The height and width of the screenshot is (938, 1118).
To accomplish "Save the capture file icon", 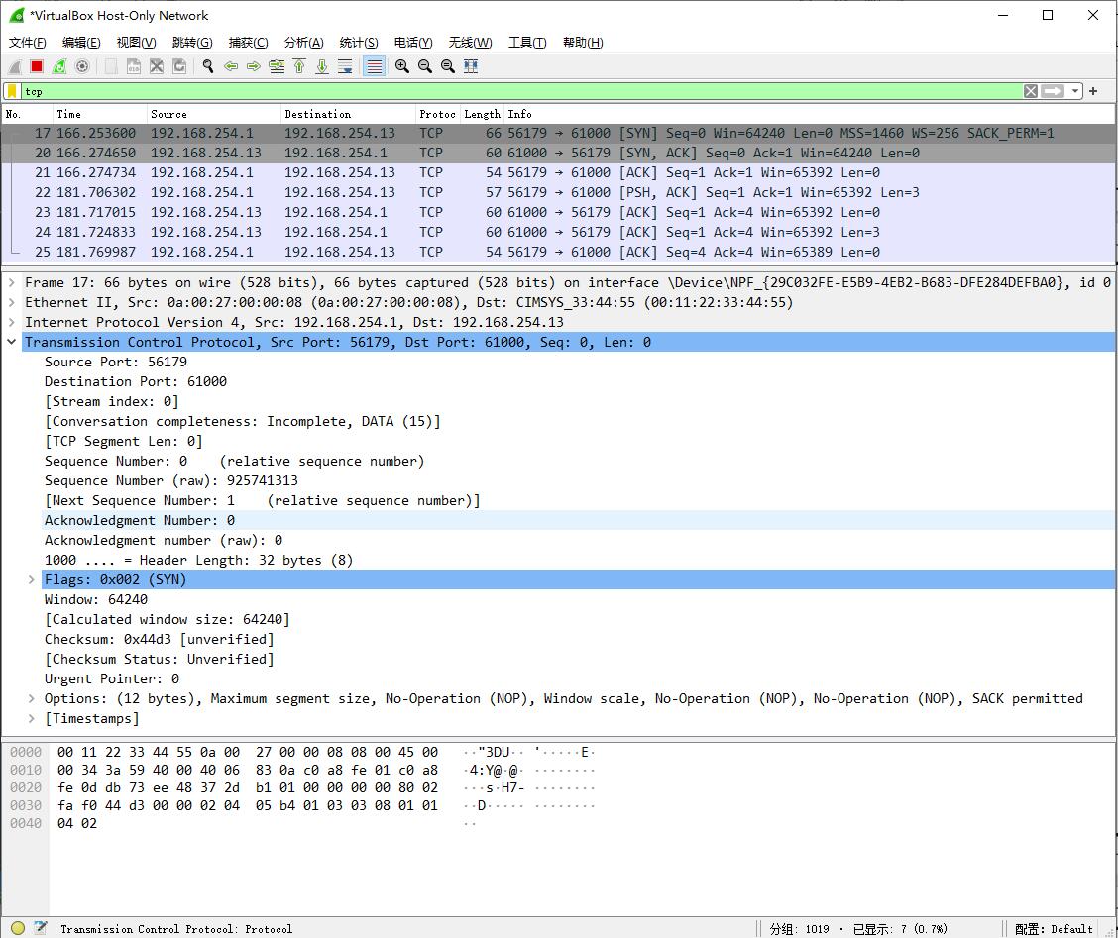I will coord(134,67).
